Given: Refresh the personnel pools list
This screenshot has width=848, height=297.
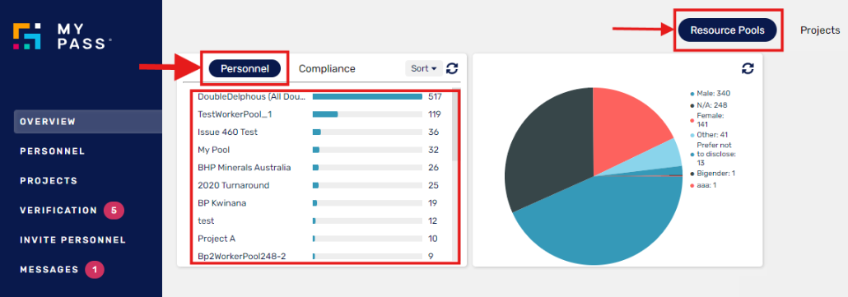Looking at the screenshot, I should [452, 68].
